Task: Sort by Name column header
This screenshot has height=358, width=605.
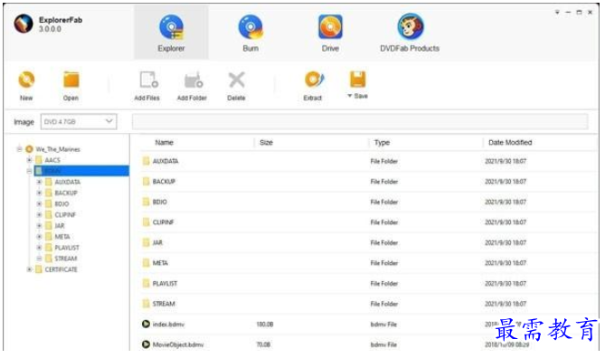Action: pos(164,142)
